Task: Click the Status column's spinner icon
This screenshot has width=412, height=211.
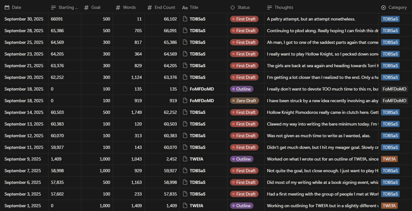Action: click(233, 7)
